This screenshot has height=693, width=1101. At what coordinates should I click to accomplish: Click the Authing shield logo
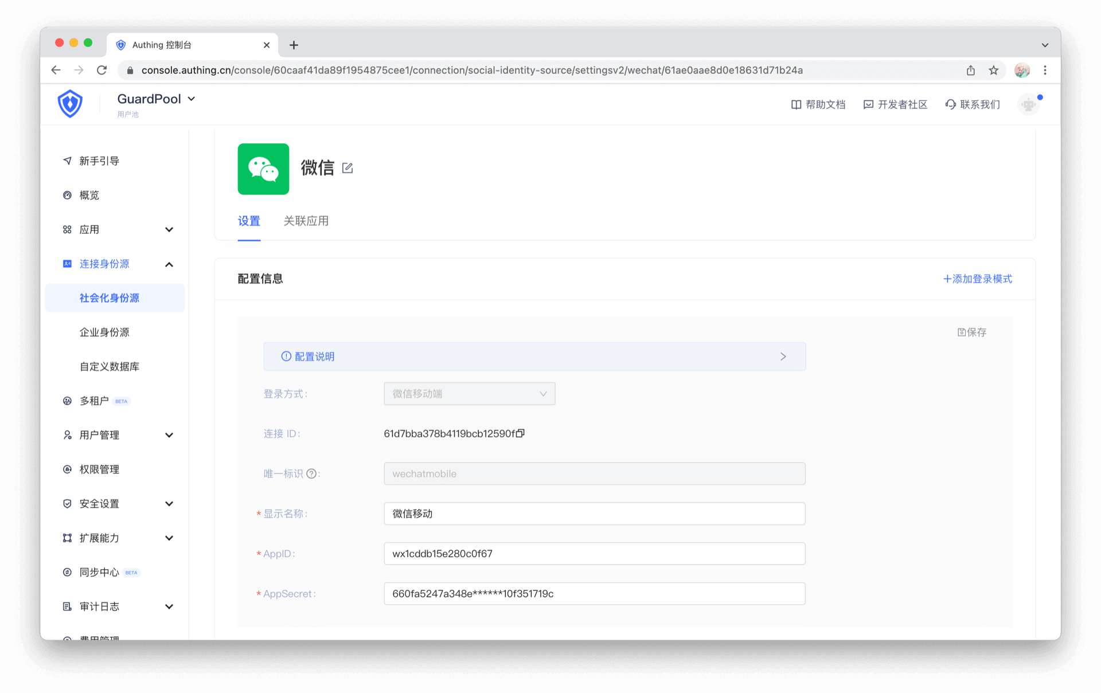click(x=70, y=104)
